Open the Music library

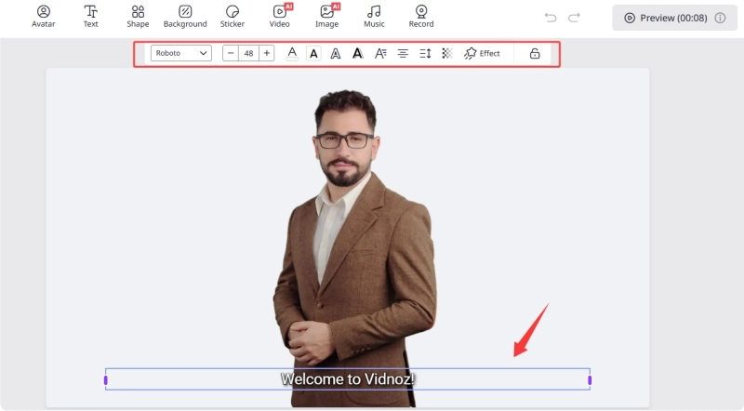[x=374, y=16]
